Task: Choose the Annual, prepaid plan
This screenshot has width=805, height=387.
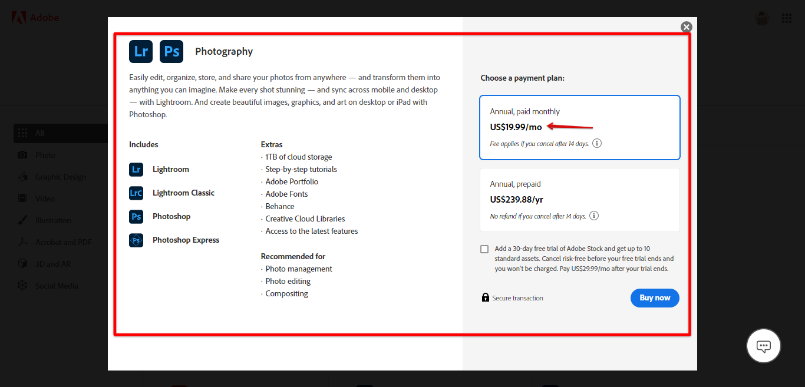Action: (580, 200)
